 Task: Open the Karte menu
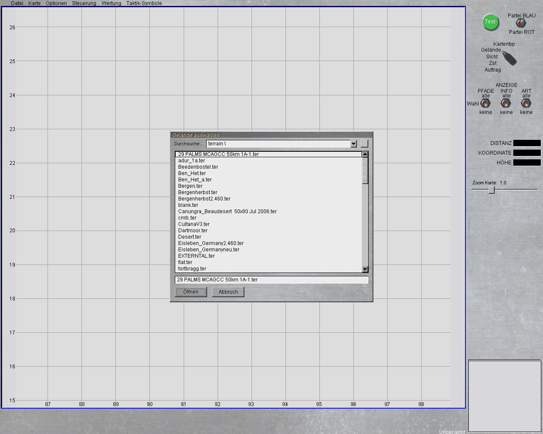tap(34, 3)
